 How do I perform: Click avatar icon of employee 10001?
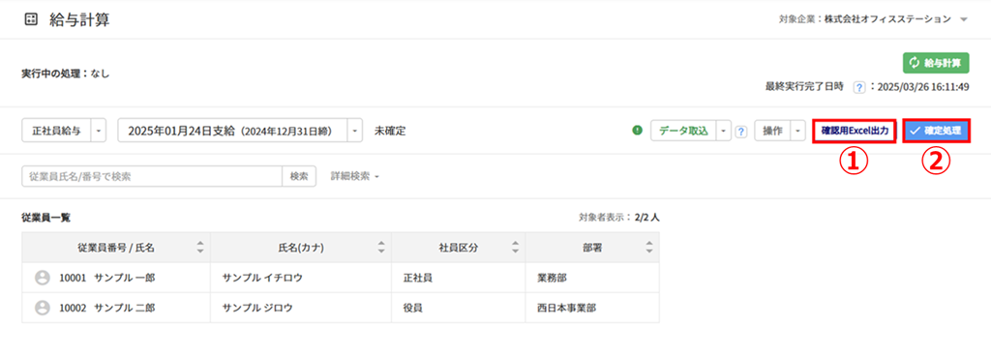click(43, 278)
